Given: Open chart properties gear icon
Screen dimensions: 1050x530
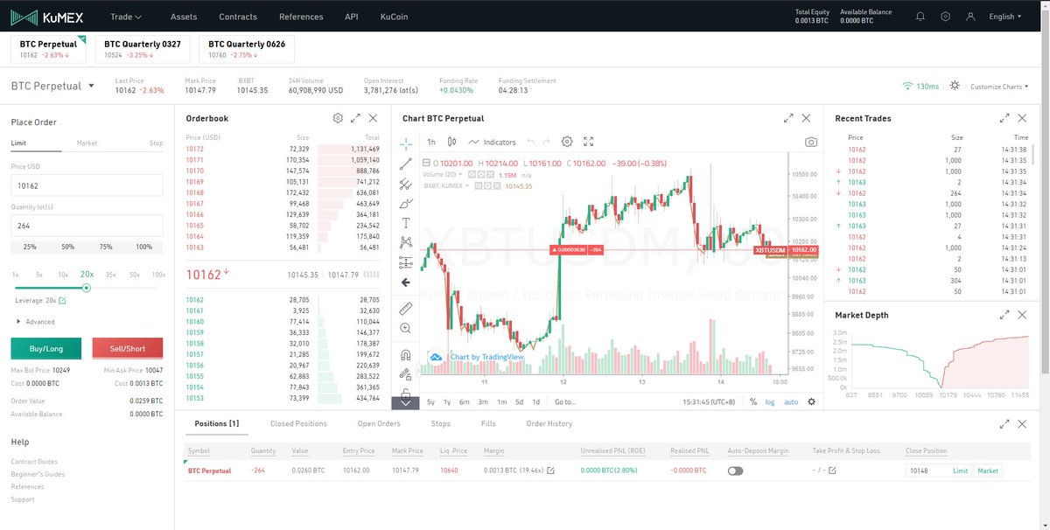Looking at the screenshot, I should pyautogui.click(x=567, y=142).
